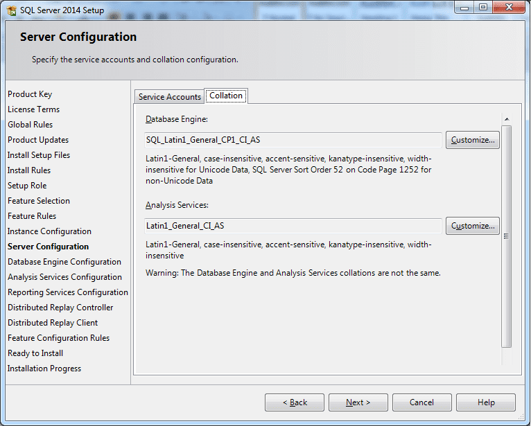Click the SQL Server Setup title bar icon

click(12, 10)
